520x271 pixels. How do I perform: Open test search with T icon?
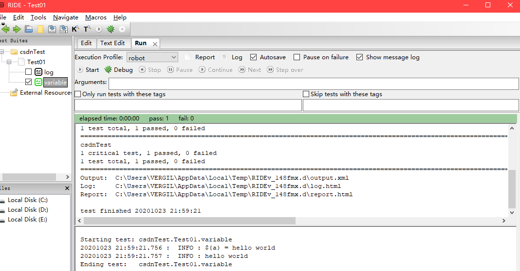point(87,29)
